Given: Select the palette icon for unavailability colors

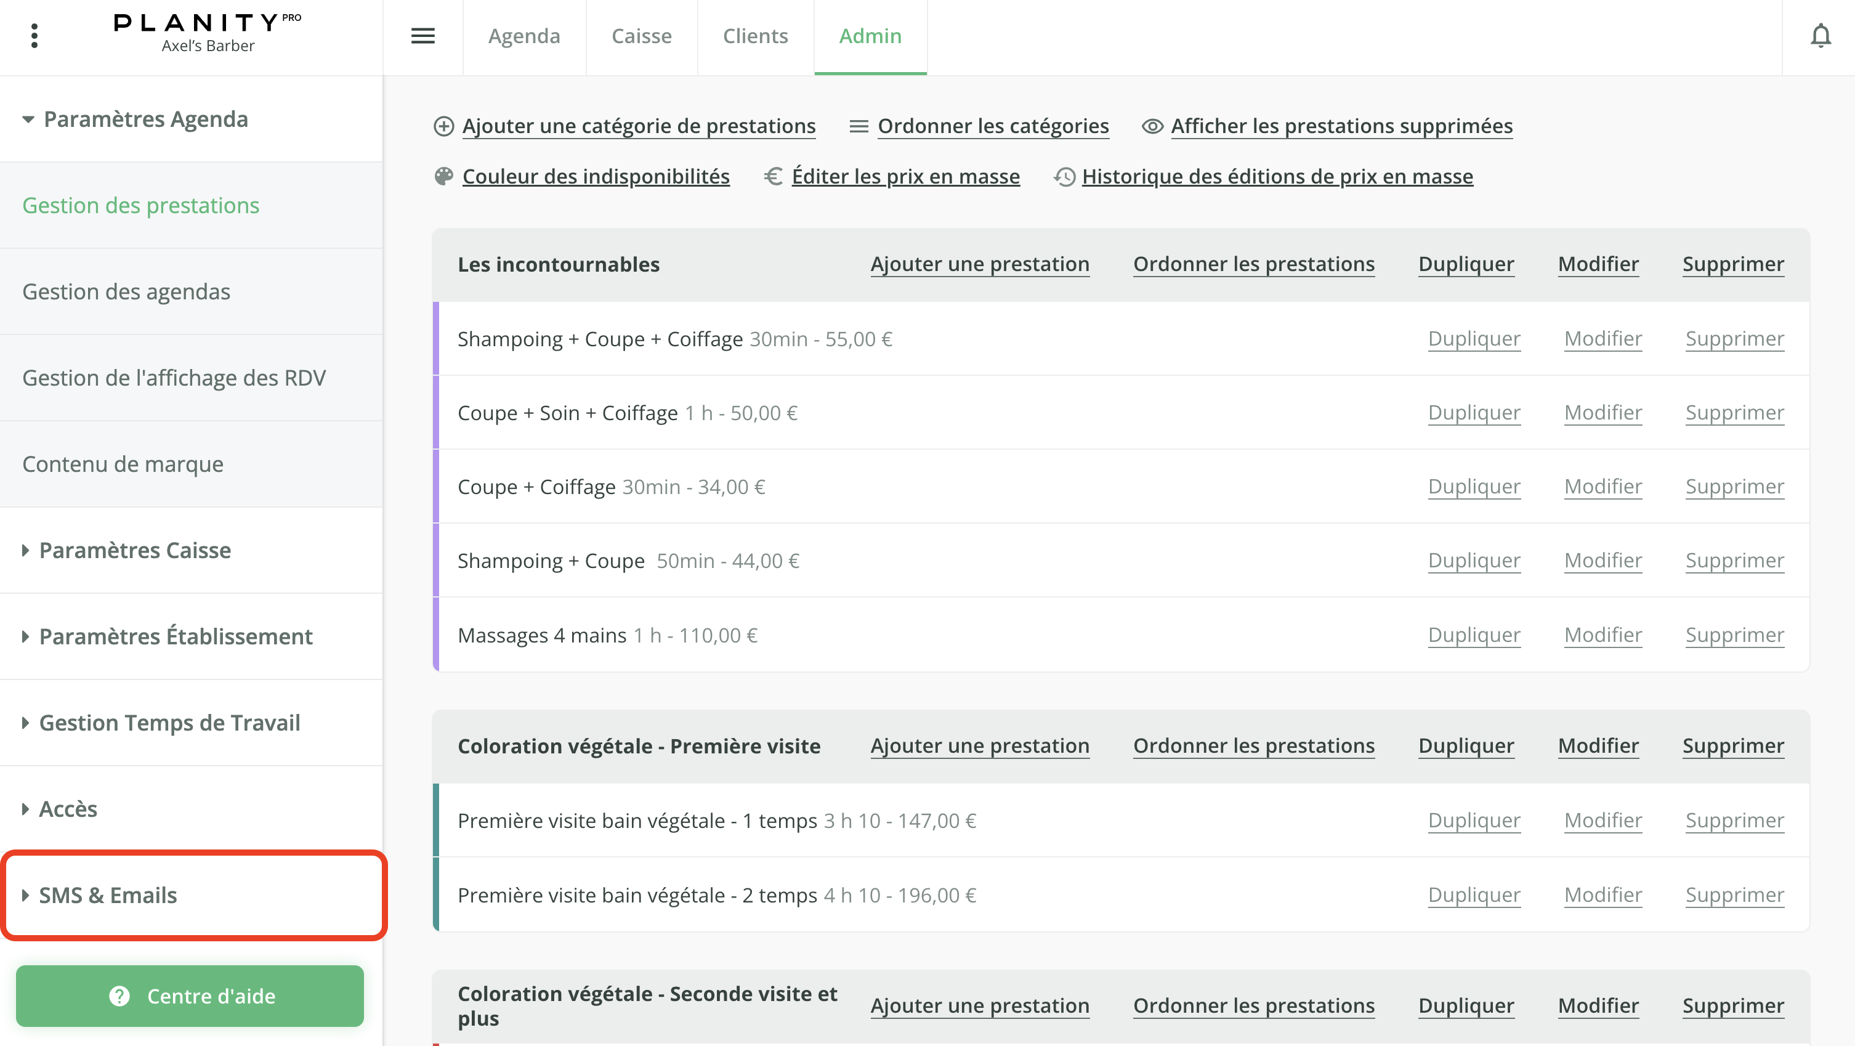Looking at the screenshot, I should 444,176.
